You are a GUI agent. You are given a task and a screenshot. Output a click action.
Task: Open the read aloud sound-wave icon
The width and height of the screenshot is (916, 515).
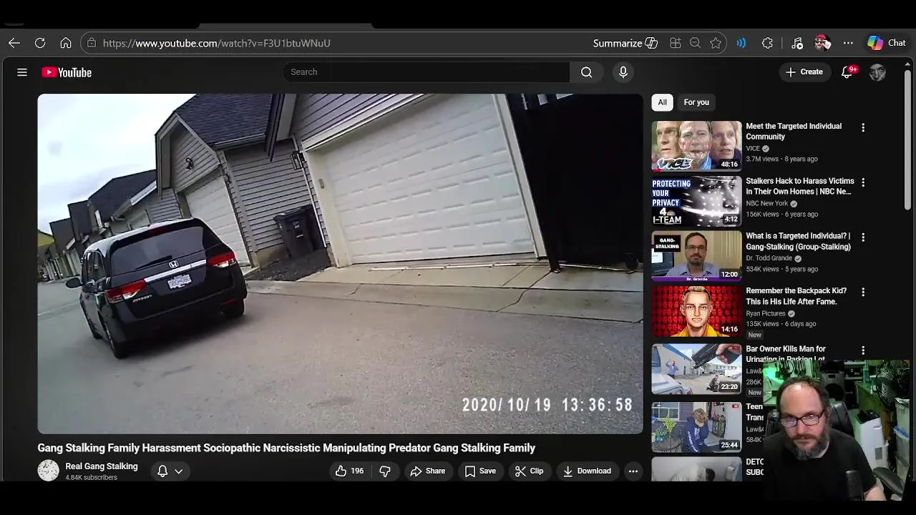741,43
